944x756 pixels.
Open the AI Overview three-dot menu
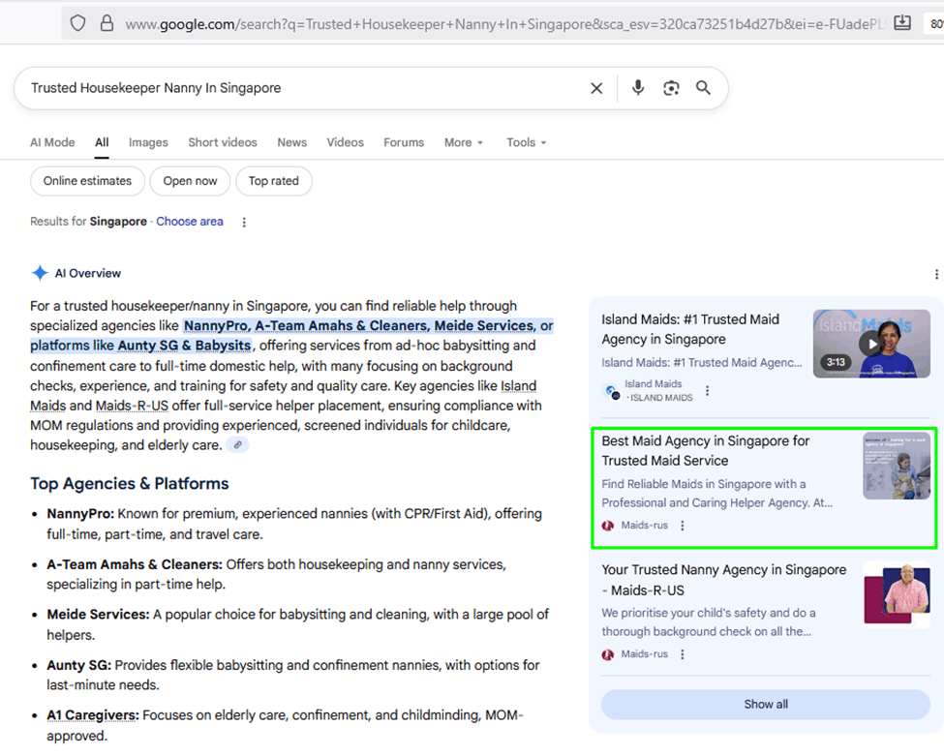pyautogui.click(x=935, y=274)
